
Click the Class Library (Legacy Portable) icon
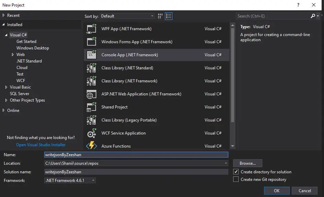click(x=92, y=120)
